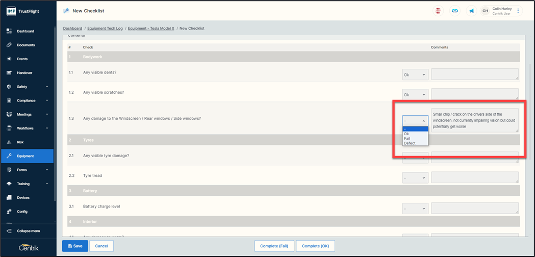Choose Ok in the open dropdown list

pyautogui.click(x=415, y=134)
